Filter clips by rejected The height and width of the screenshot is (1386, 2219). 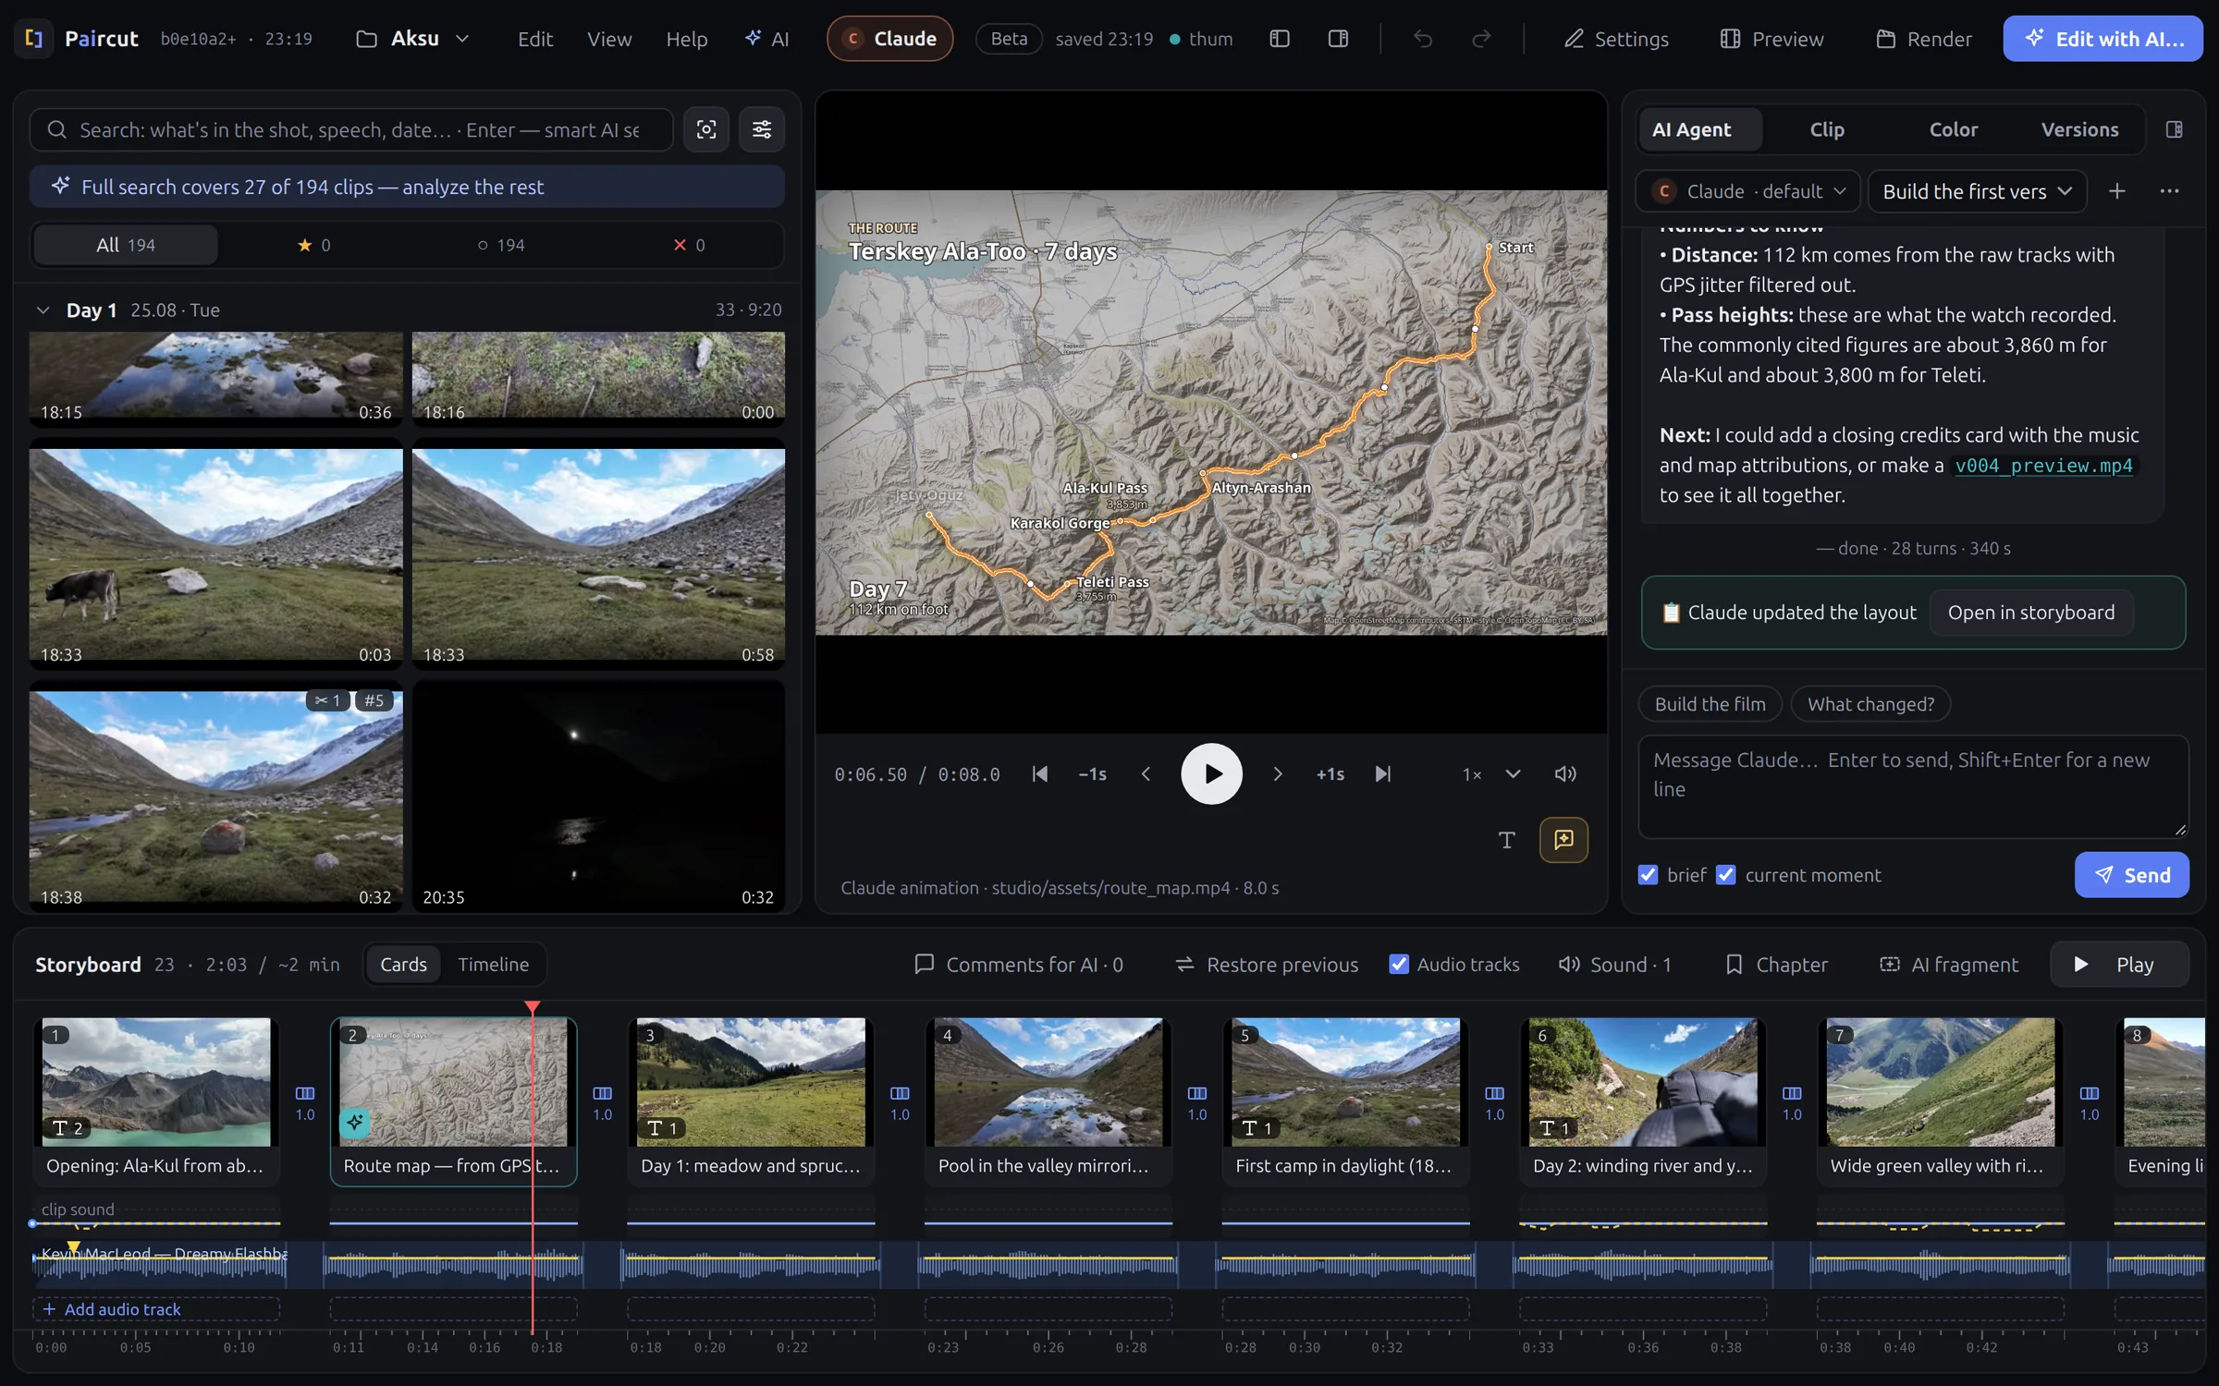click(x=689, y=245)
